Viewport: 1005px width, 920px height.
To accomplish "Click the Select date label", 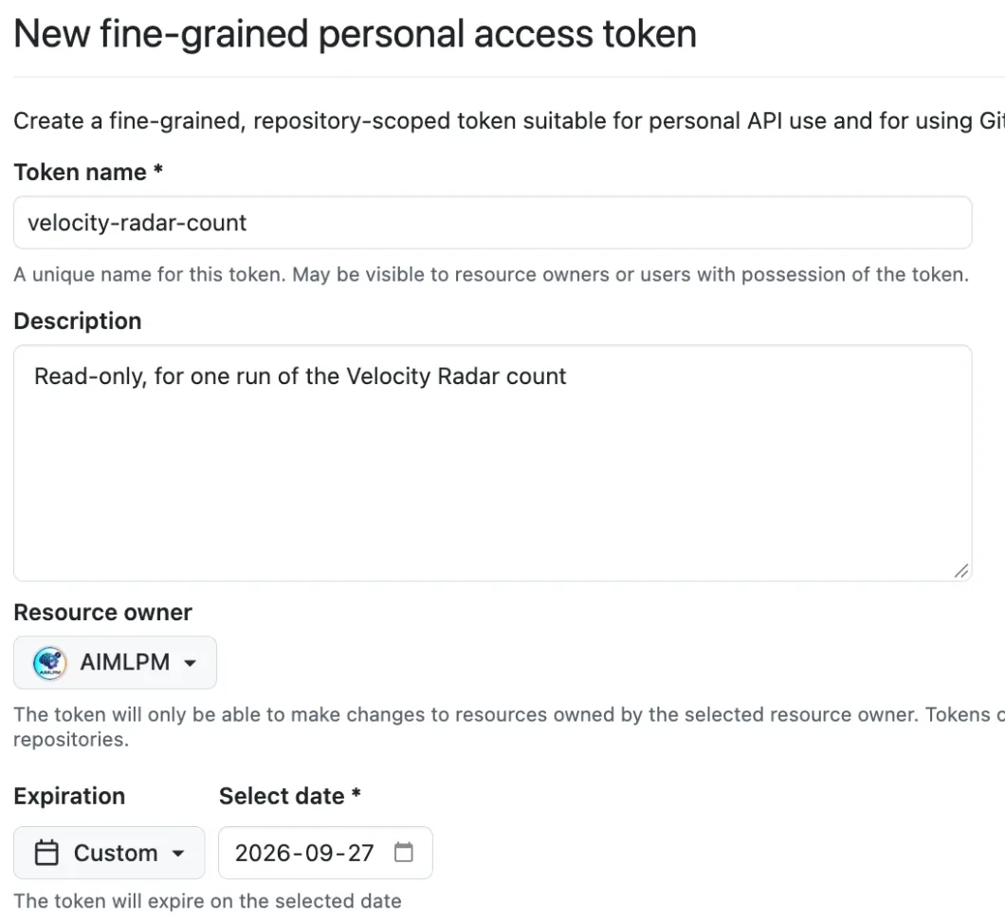I will [x=282, y=796].
